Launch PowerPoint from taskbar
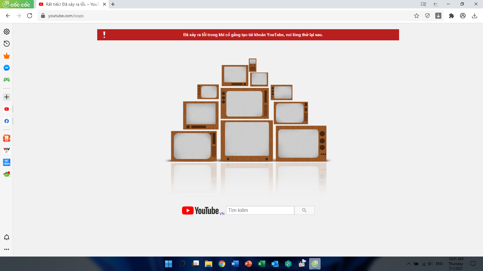Image resolution: width=483 pixels, height=271 pixels. 248,264
